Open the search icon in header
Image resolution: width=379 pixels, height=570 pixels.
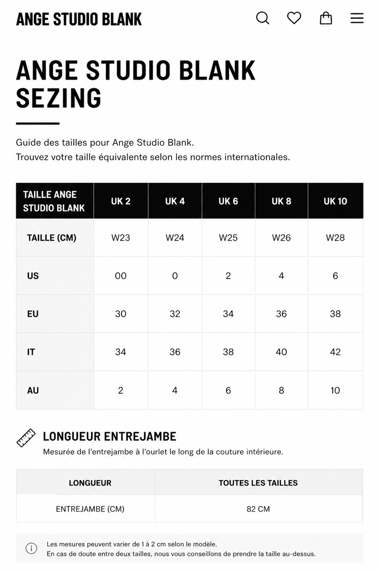coord(263,18)
